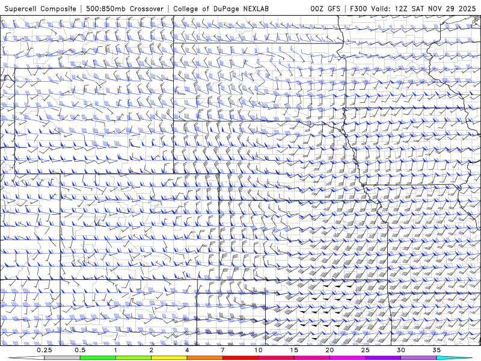Click the red color bar segment

[x=240, y=358]
